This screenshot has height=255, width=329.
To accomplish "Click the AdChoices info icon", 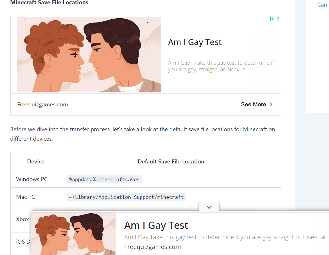I will point(272,19).
